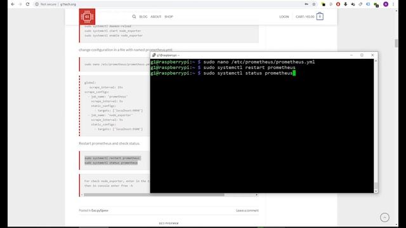The height and width of the screenshot is (228, 406).
Task: Click the password key icon in address bar
Action: (x=306, y=4)
